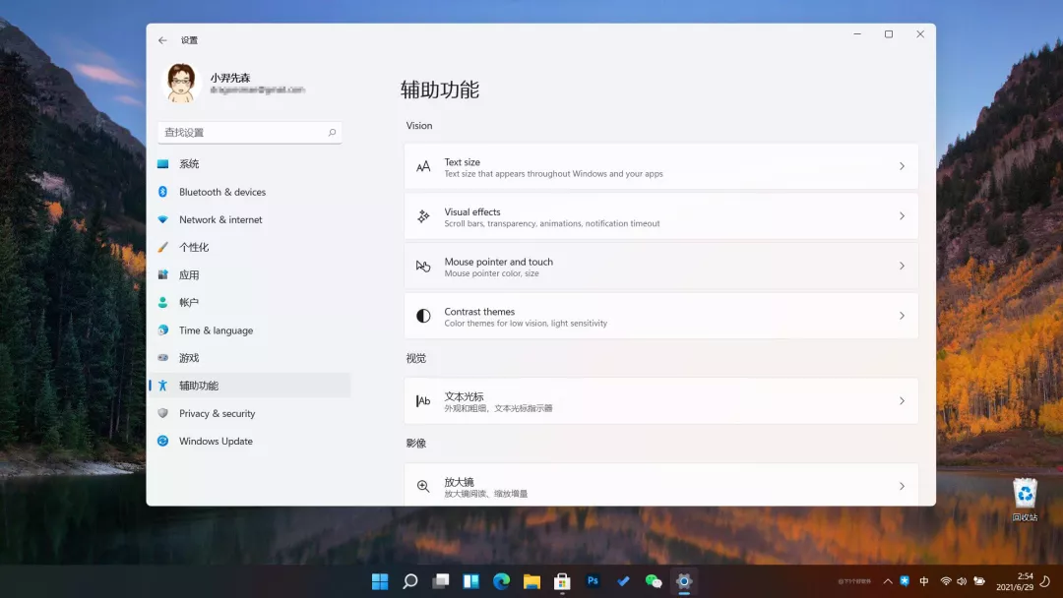Screen dimensions: 1063x598
Task: Select 个性化 in the sidebar
Action: coord(194,247)
